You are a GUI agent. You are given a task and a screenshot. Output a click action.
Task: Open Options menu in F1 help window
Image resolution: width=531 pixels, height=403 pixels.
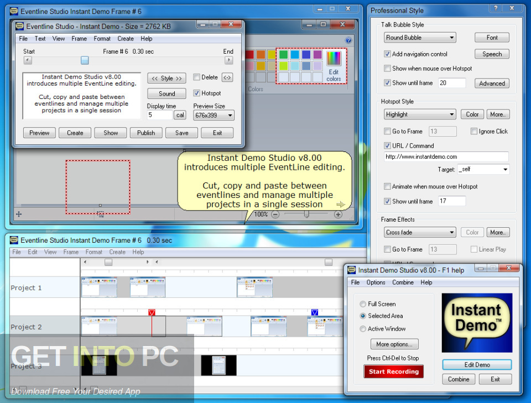coord(376,282)
